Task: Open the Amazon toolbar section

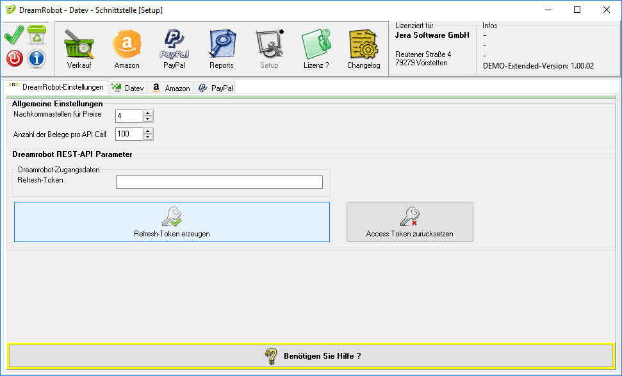Action: coord(126,49)
